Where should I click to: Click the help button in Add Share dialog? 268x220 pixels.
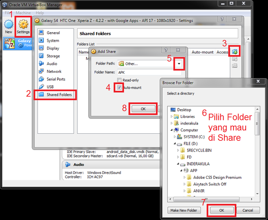click(x=166, y=50)
